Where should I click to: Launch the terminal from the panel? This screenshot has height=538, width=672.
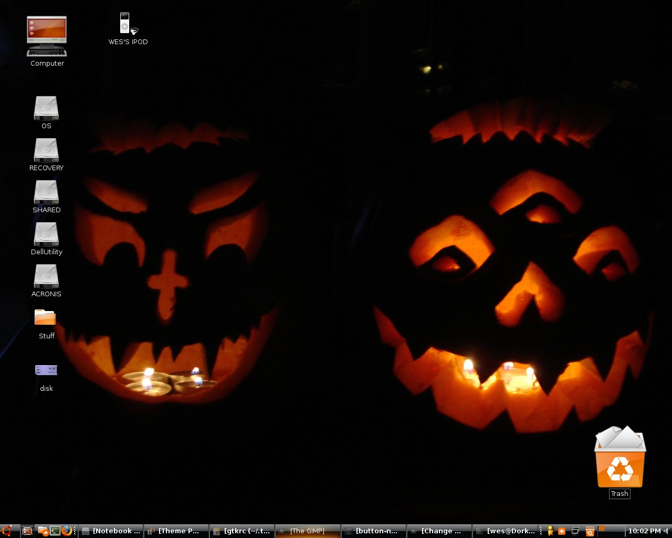pyautogui.click(x=55, y=531)
